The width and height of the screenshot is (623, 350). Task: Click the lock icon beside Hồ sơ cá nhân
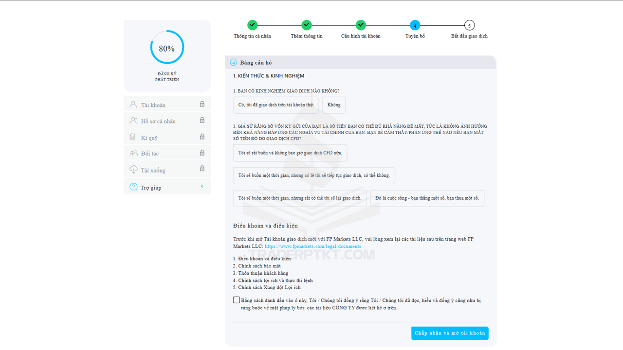(202, 120)
